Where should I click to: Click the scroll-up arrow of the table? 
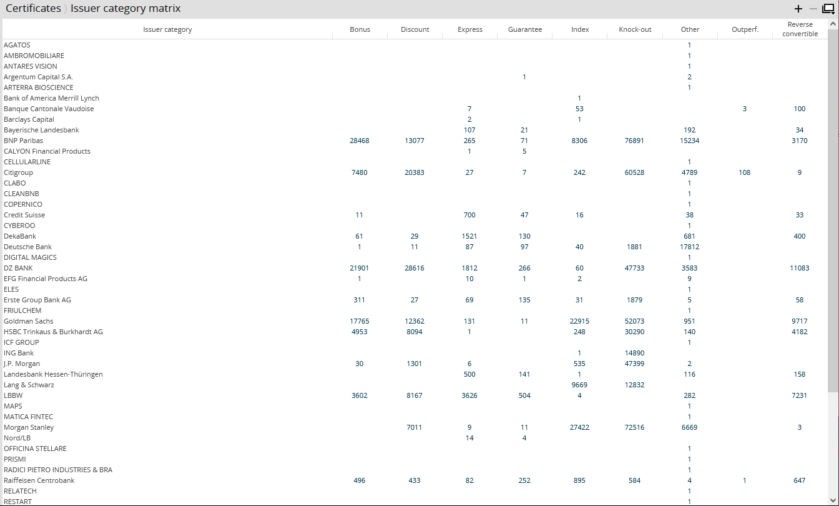(833, 22)
